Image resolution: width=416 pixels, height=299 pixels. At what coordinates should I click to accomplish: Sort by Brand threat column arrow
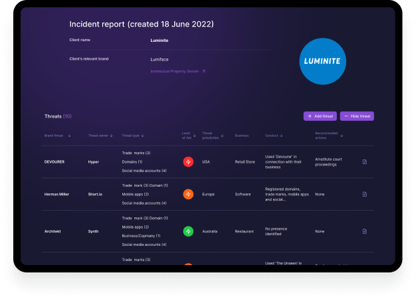pyautogui.click(x=70, y=136)
